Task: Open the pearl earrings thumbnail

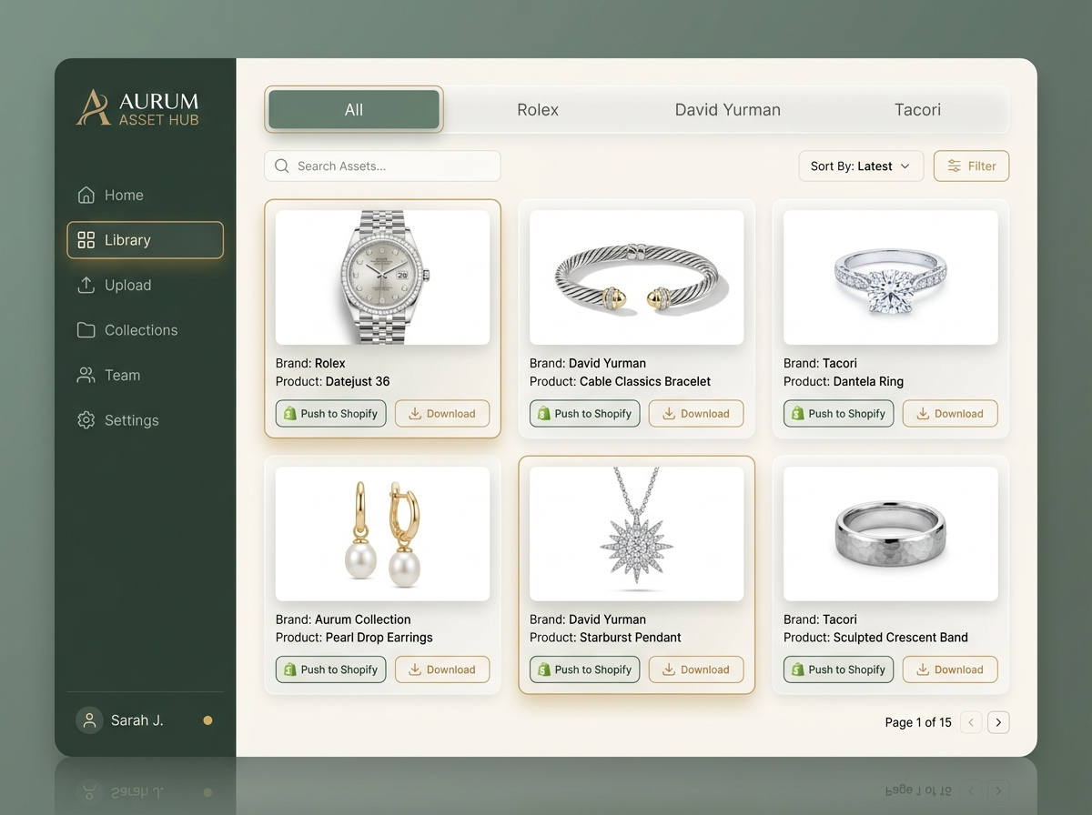Action: [x=382, y=534]
